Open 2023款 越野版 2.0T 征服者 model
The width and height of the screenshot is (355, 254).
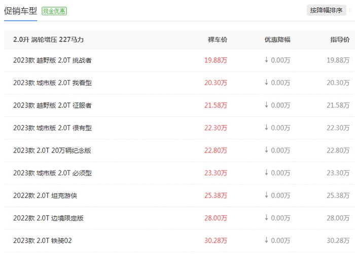tap(52, 105)
